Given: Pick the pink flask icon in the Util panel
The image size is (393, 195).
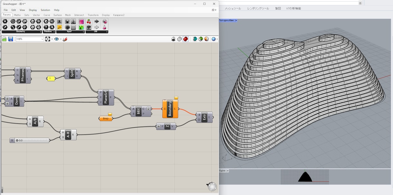Looking at the screenshot, I should click(x=105, y=27).
